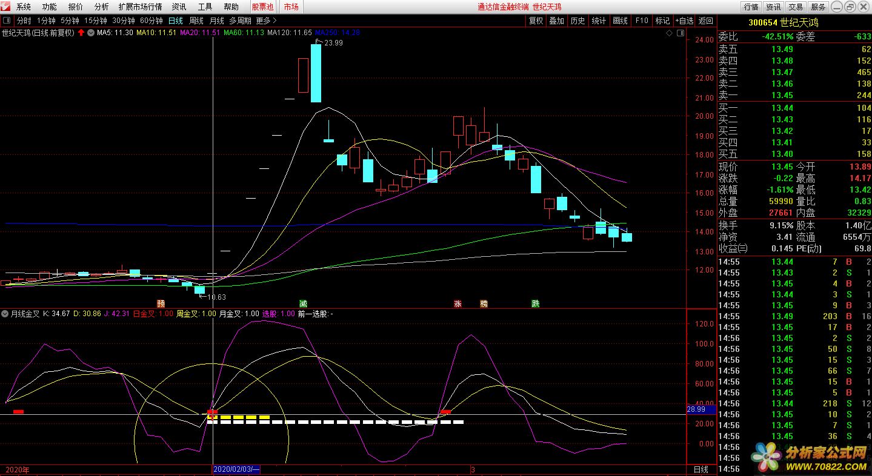Click the TDX application logo icon
Image resolution: width=872 pixels, height=476 pixels.
6,7
